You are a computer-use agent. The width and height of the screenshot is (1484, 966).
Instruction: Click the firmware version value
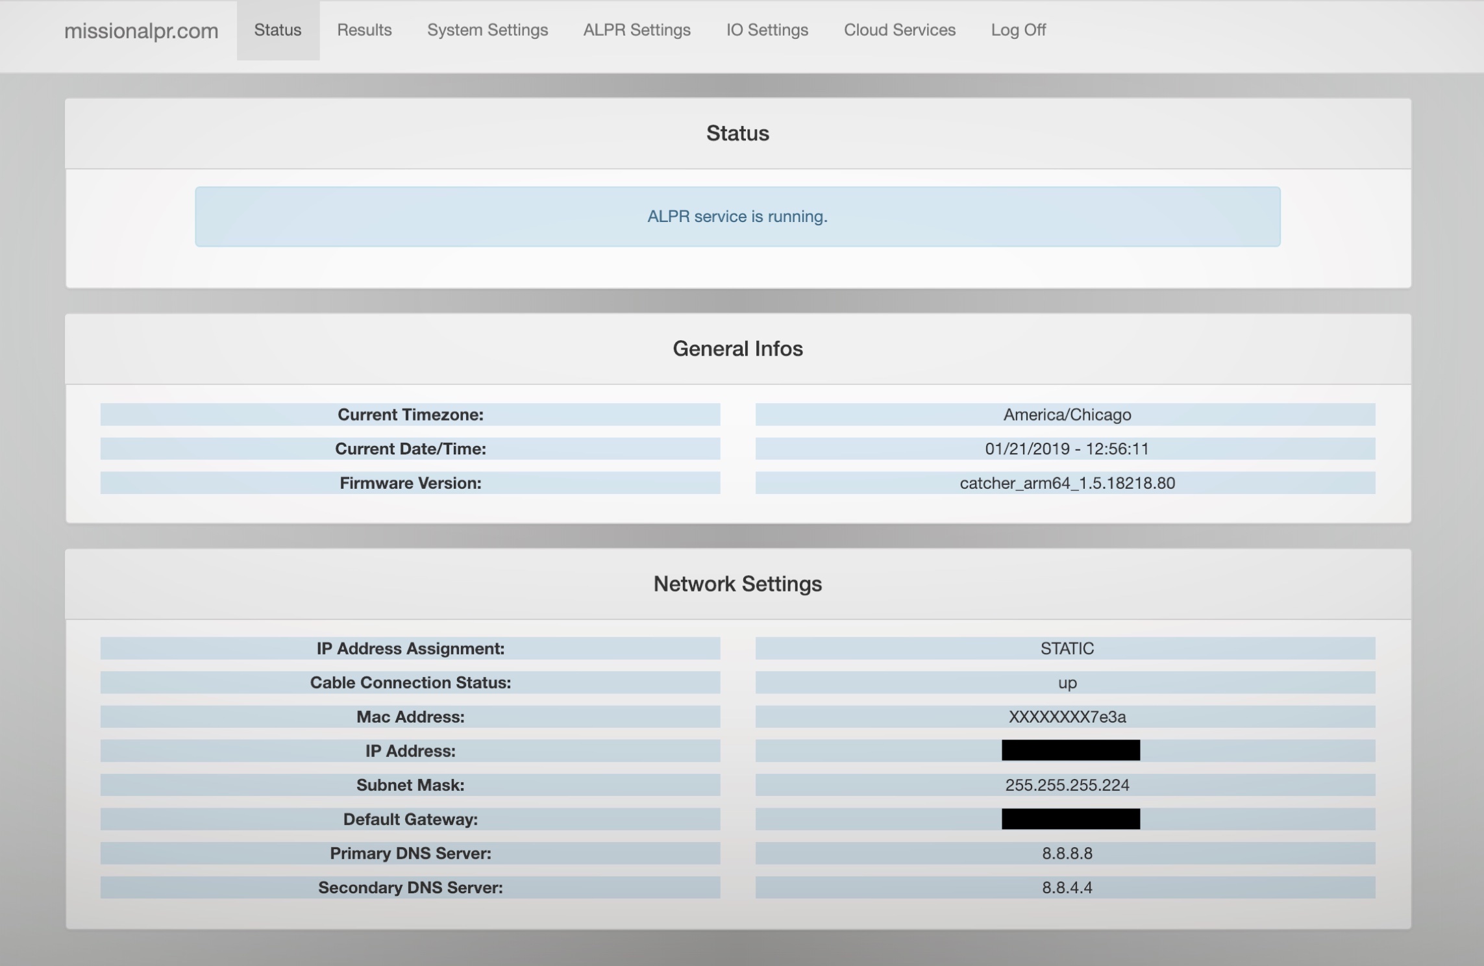[x=1067, y=483]
